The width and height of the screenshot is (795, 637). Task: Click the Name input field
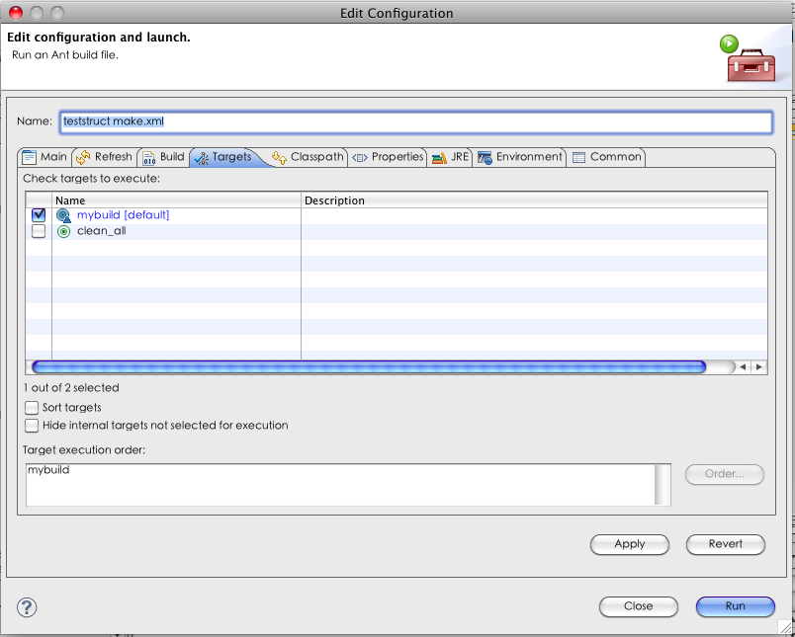pos(415,121)
